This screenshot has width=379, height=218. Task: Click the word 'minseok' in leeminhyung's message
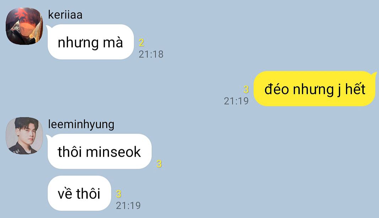coord(113,152)
